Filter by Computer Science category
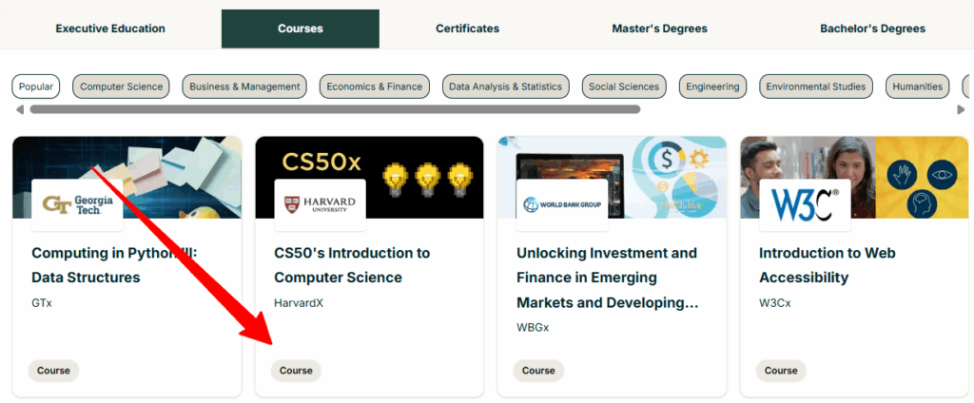 (121, 86)
